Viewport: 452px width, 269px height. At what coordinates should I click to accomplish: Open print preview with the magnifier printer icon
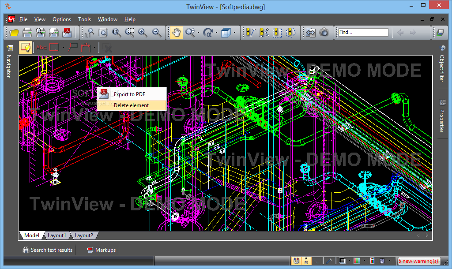40,33
